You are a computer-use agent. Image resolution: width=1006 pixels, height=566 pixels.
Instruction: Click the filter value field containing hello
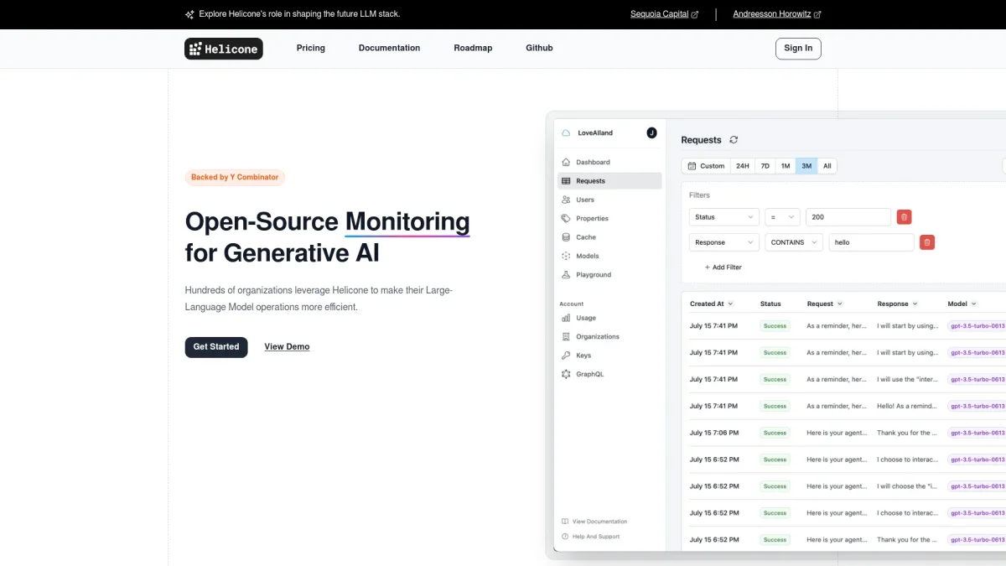(870, 242)
